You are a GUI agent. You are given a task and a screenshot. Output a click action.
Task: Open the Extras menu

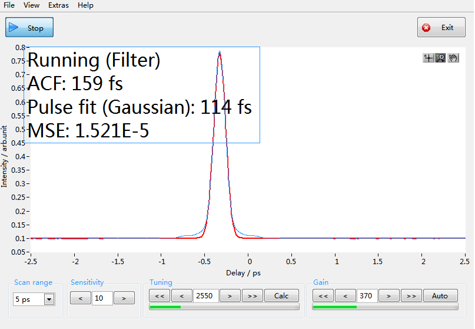[58, 5]
